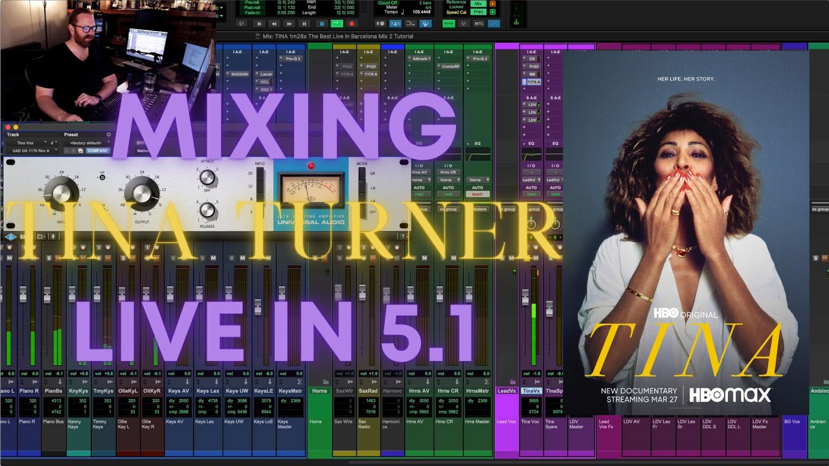Click the Rewind transport button
The height and width of the screenshot is (466, 829).
point(274,23)
